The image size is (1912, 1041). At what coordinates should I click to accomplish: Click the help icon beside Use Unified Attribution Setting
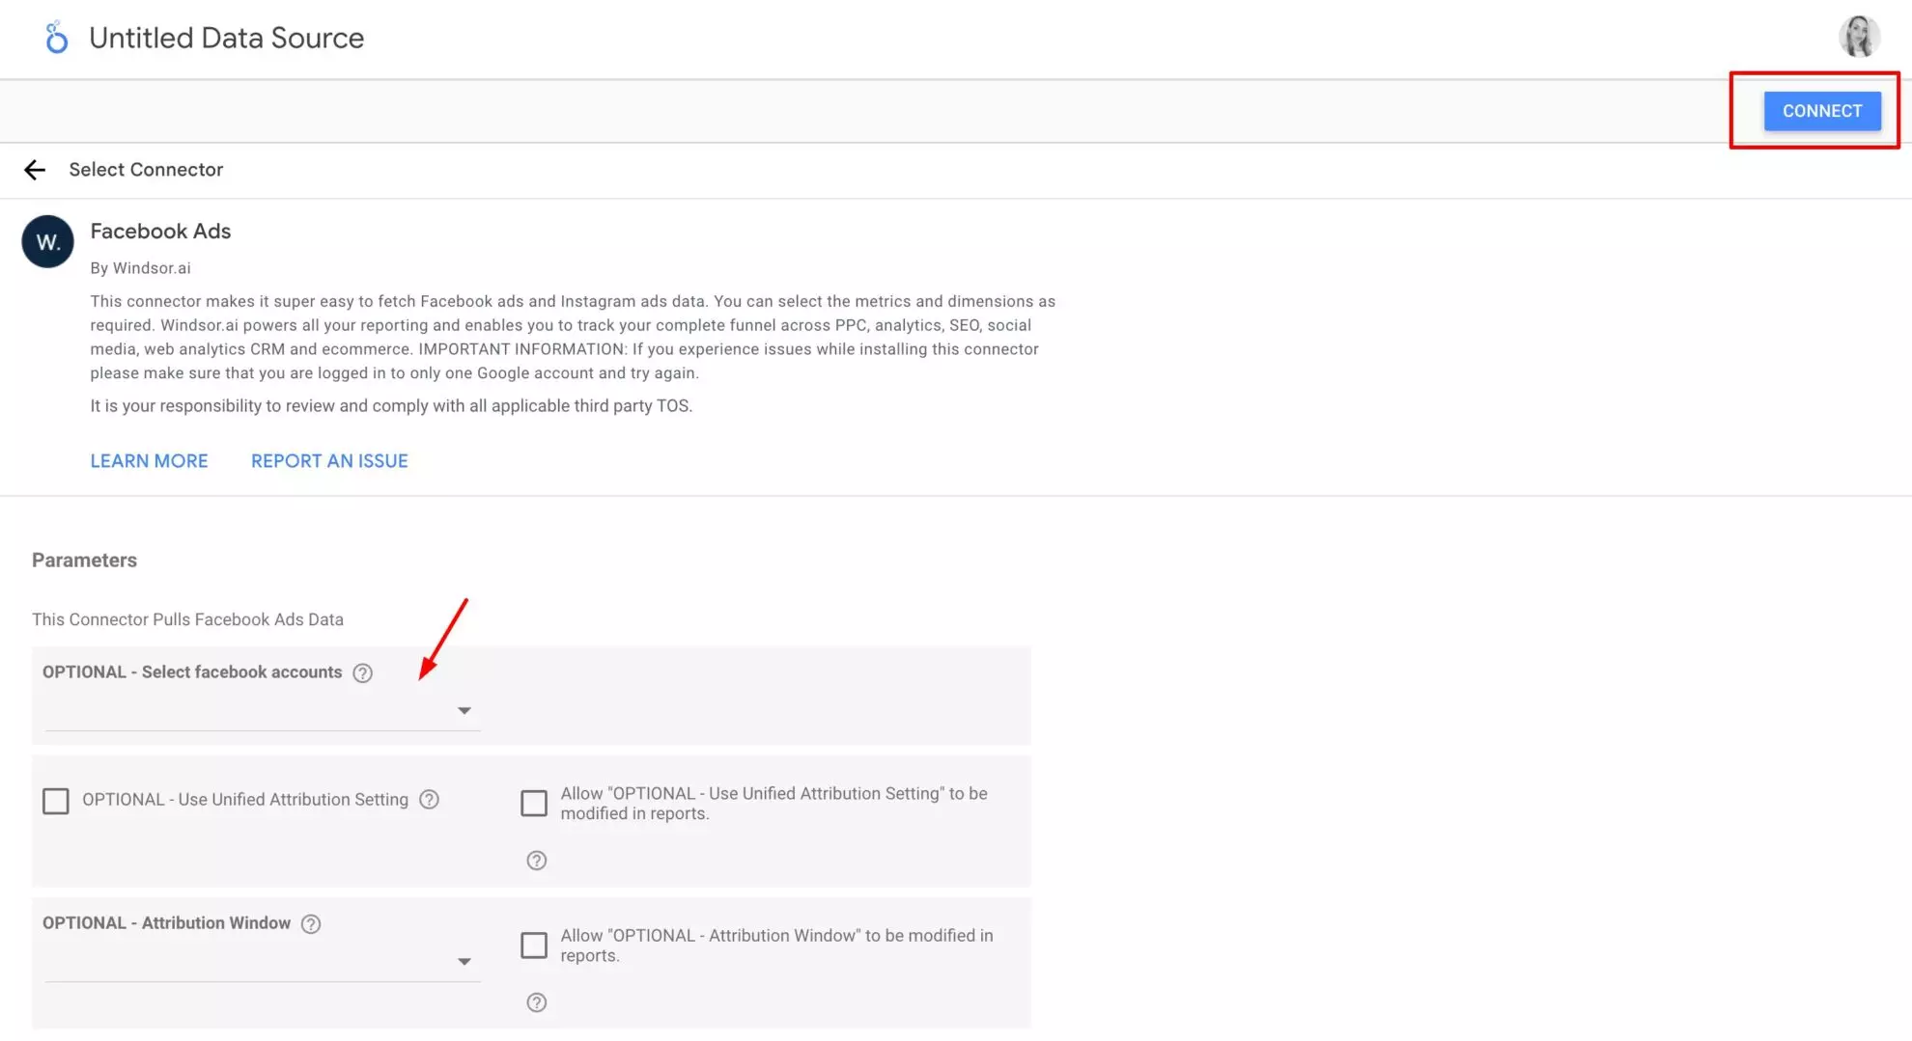point(430,800)
